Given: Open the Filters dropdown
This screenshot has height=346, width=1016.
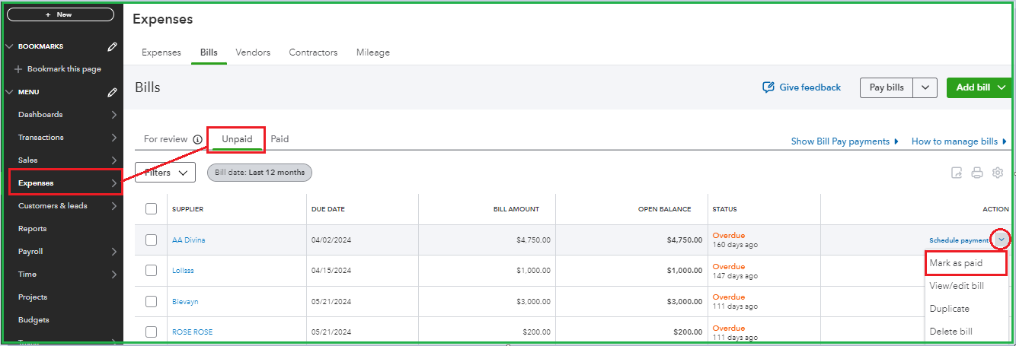Looking at the screenshot, I should point(165,173).
